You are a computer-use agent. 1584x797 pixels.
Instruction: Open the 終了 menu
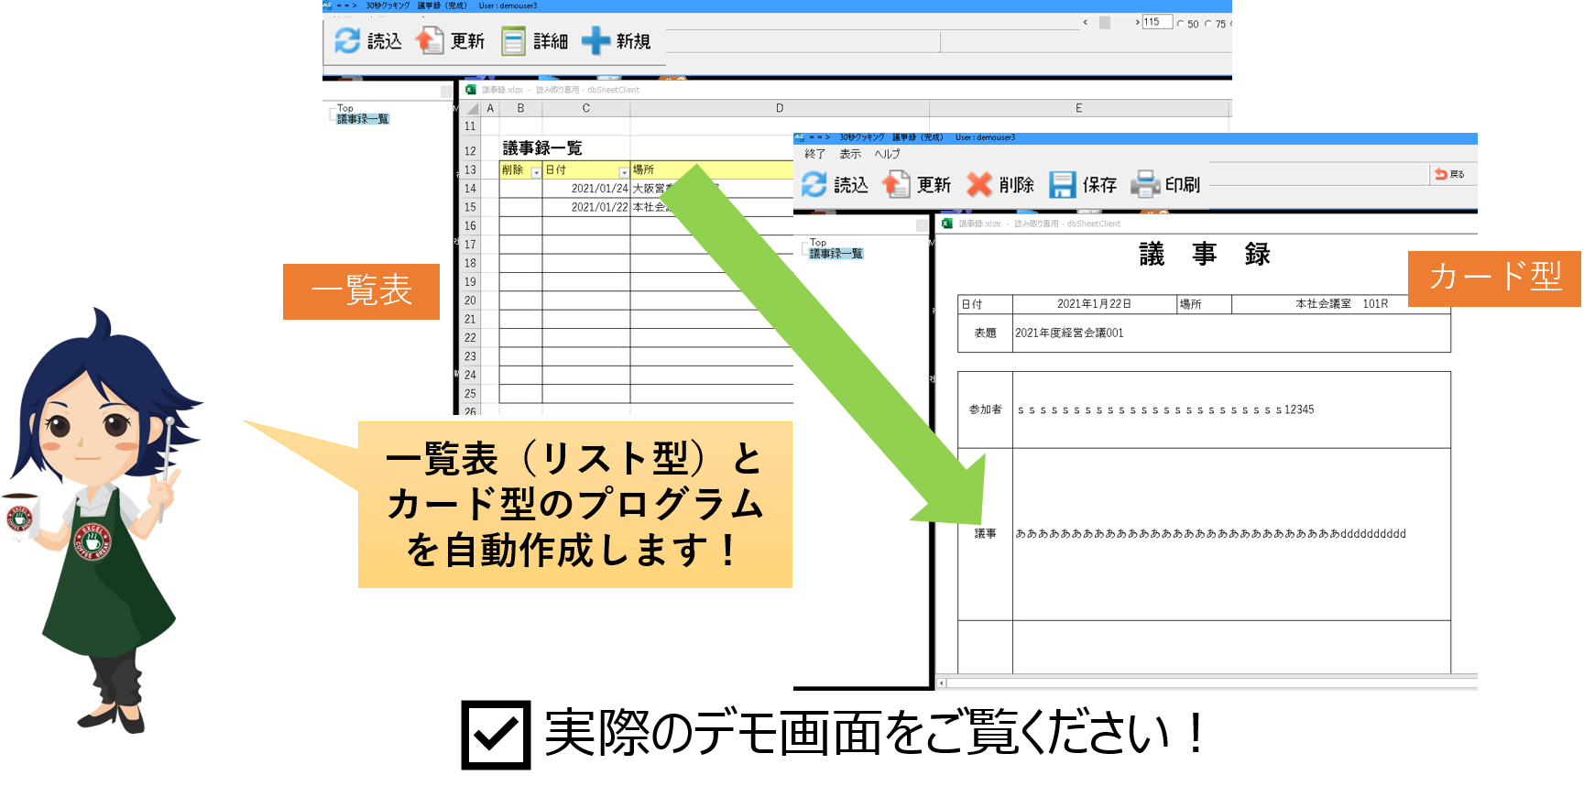coord(814,154)
